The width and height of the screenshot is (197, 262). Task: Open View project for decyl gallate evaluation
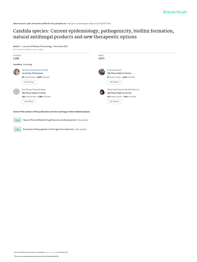[81, 129]
